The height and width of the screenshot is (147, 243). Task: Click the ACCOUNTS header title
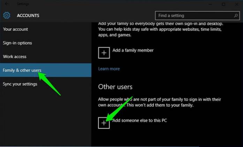[28, 16]
